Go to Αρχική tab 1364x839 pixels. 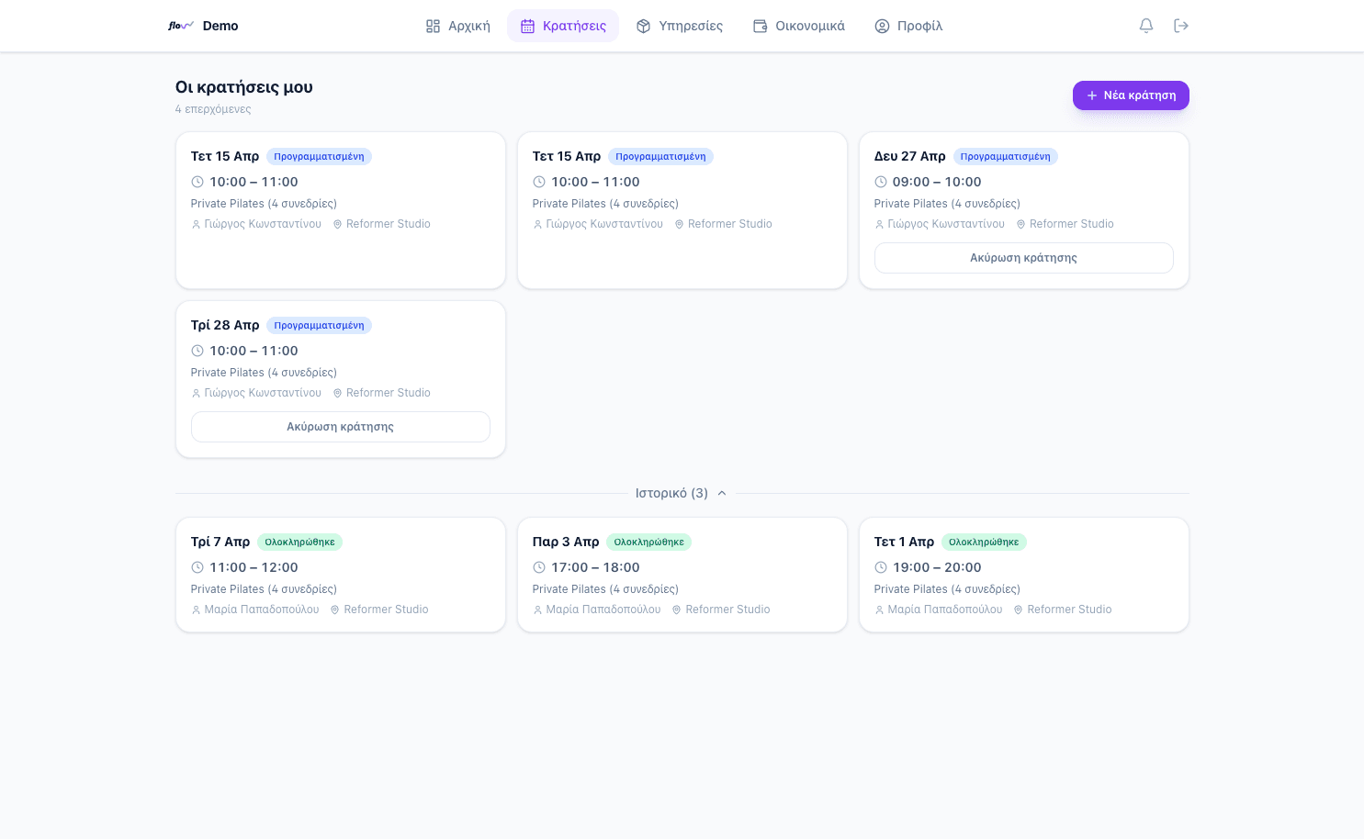coord(457,26)
